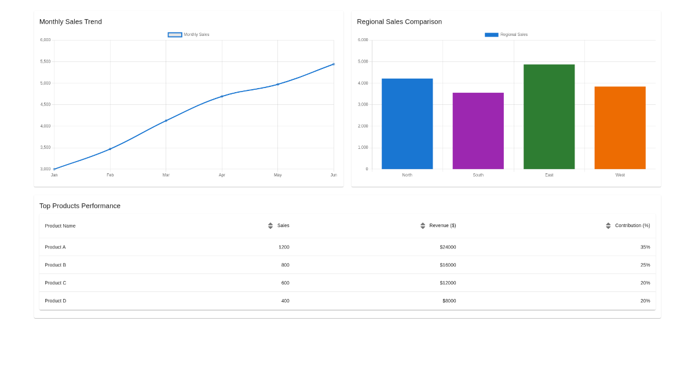Viewport: 695px width, 365px height.
Task: Select the green East bar
Action: (548, 116)
